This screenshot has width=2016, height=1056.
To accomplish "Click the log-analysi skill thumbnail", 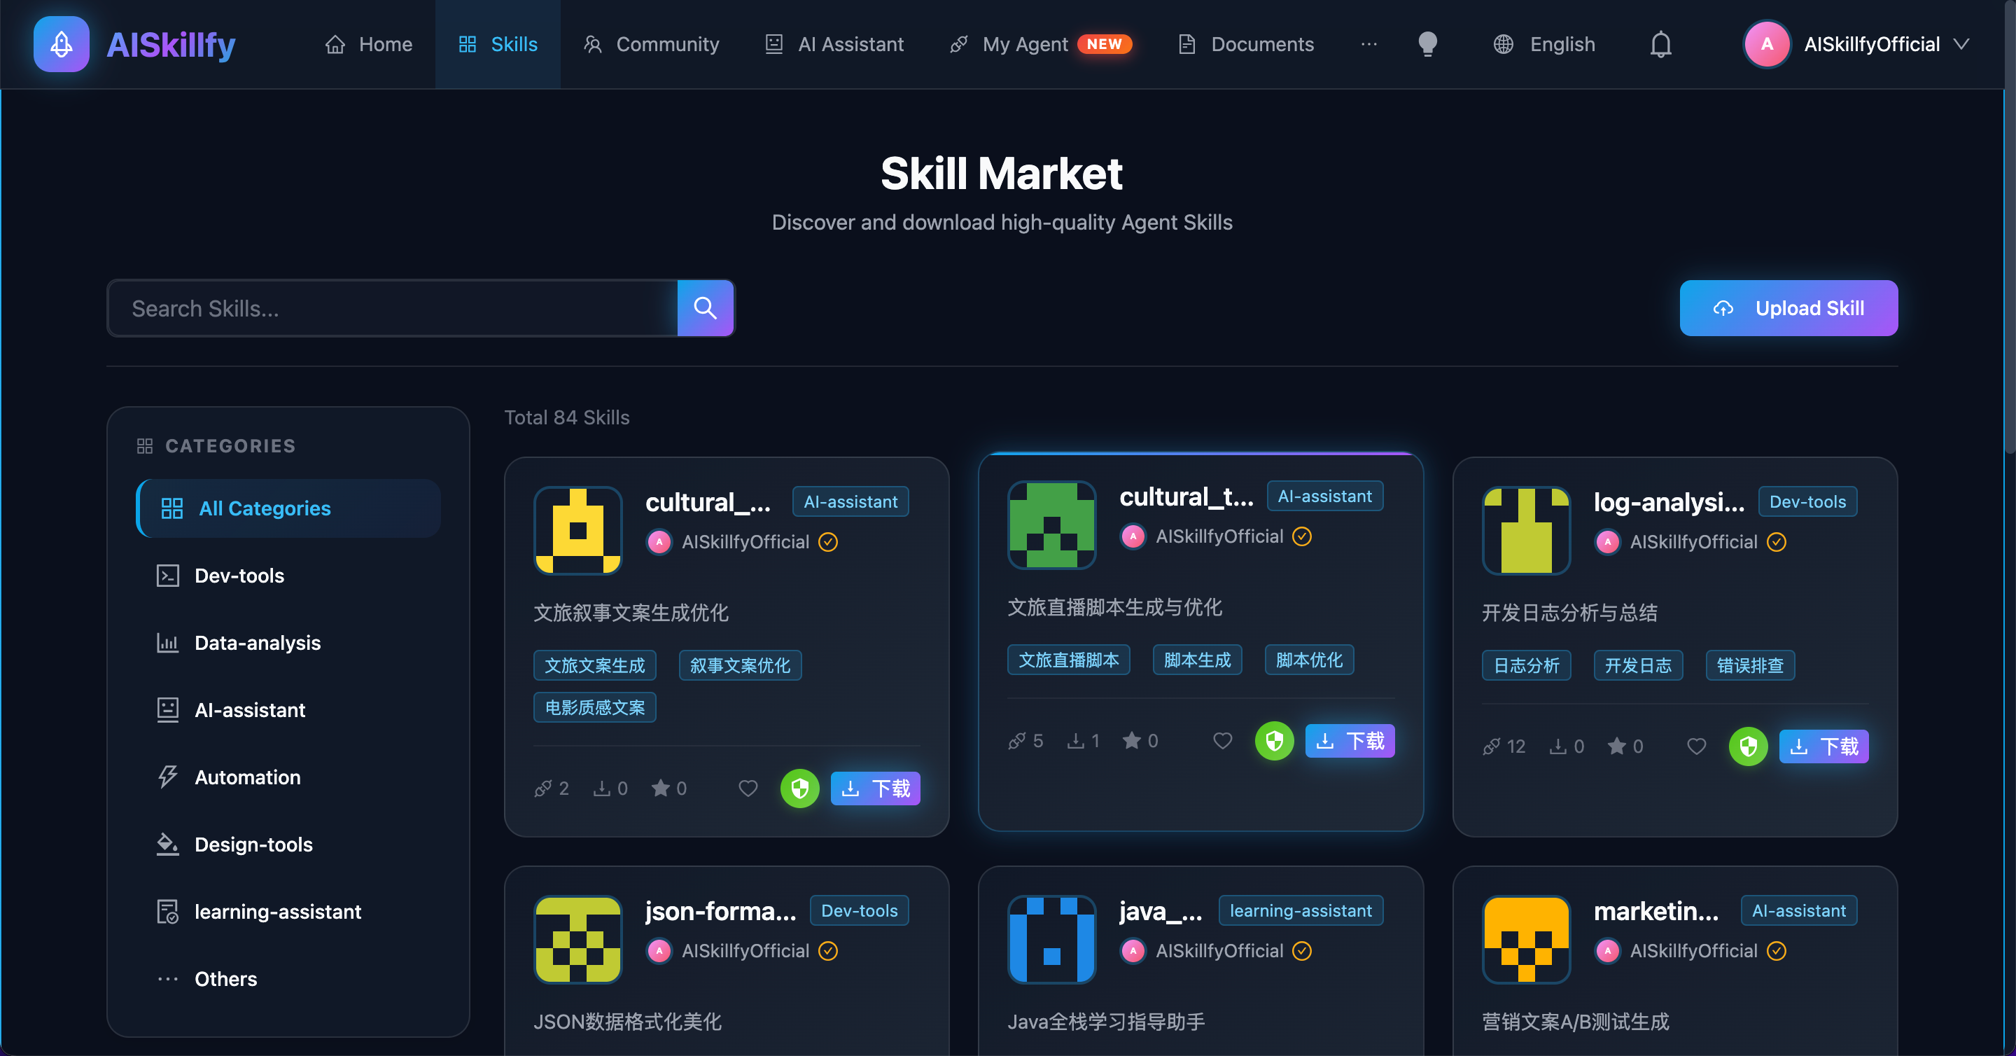I will [1526, 530].
